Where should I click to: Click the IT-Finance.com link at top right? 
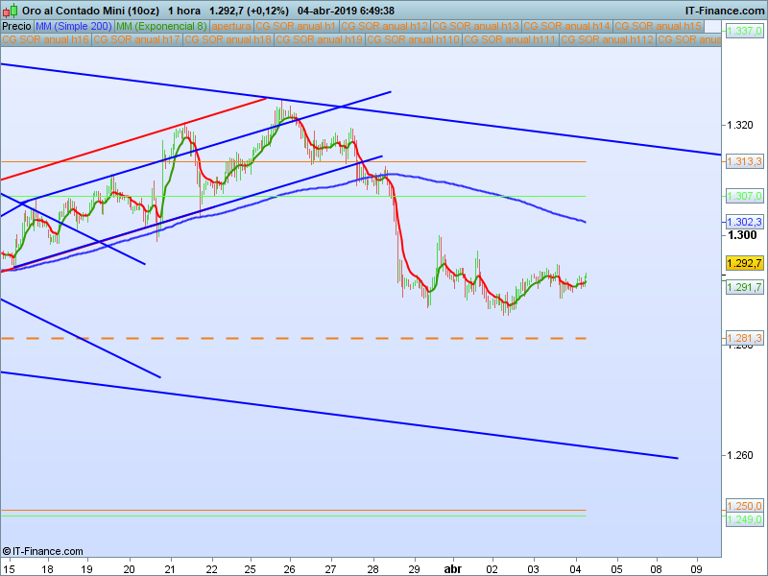click(724, 11)
